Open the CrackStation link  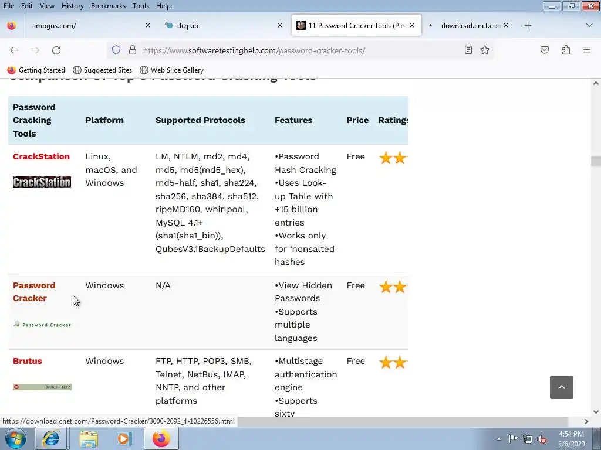point(42,156)
